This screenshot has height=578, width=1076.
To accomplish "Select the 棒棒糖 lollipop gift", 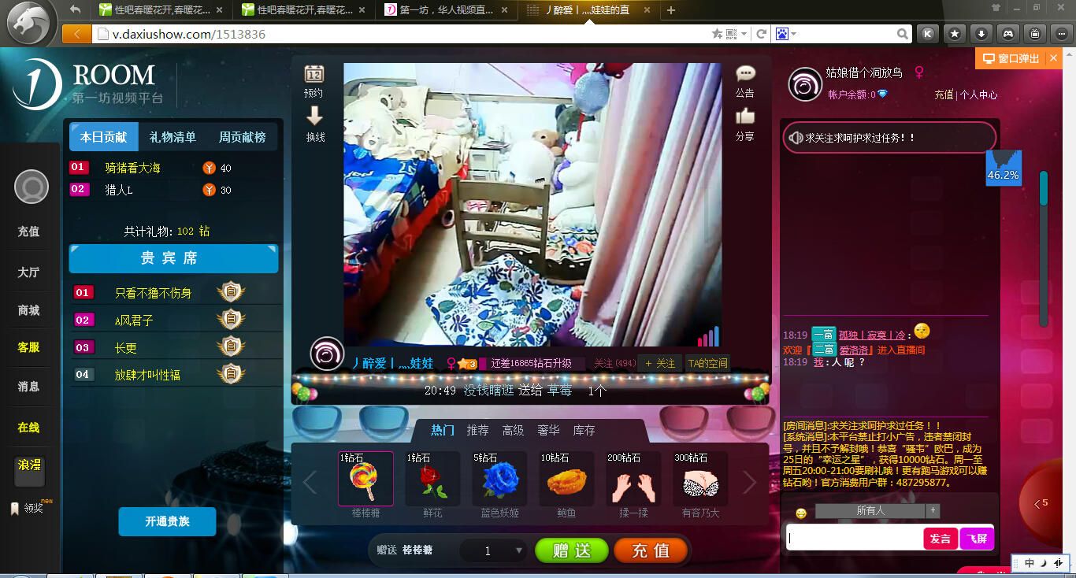I will tap(365, 478).
